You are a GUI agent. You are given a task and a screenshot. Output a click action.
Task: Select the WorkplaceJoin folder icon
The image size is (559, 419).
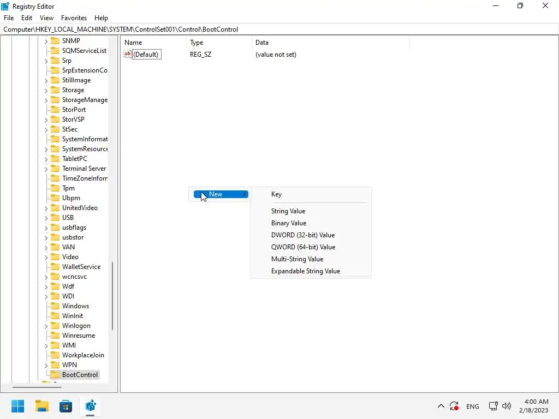55,355
